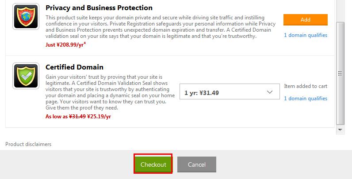
Task: Click the Privacy and Business Protection shield icon
Action: point(26,17)
